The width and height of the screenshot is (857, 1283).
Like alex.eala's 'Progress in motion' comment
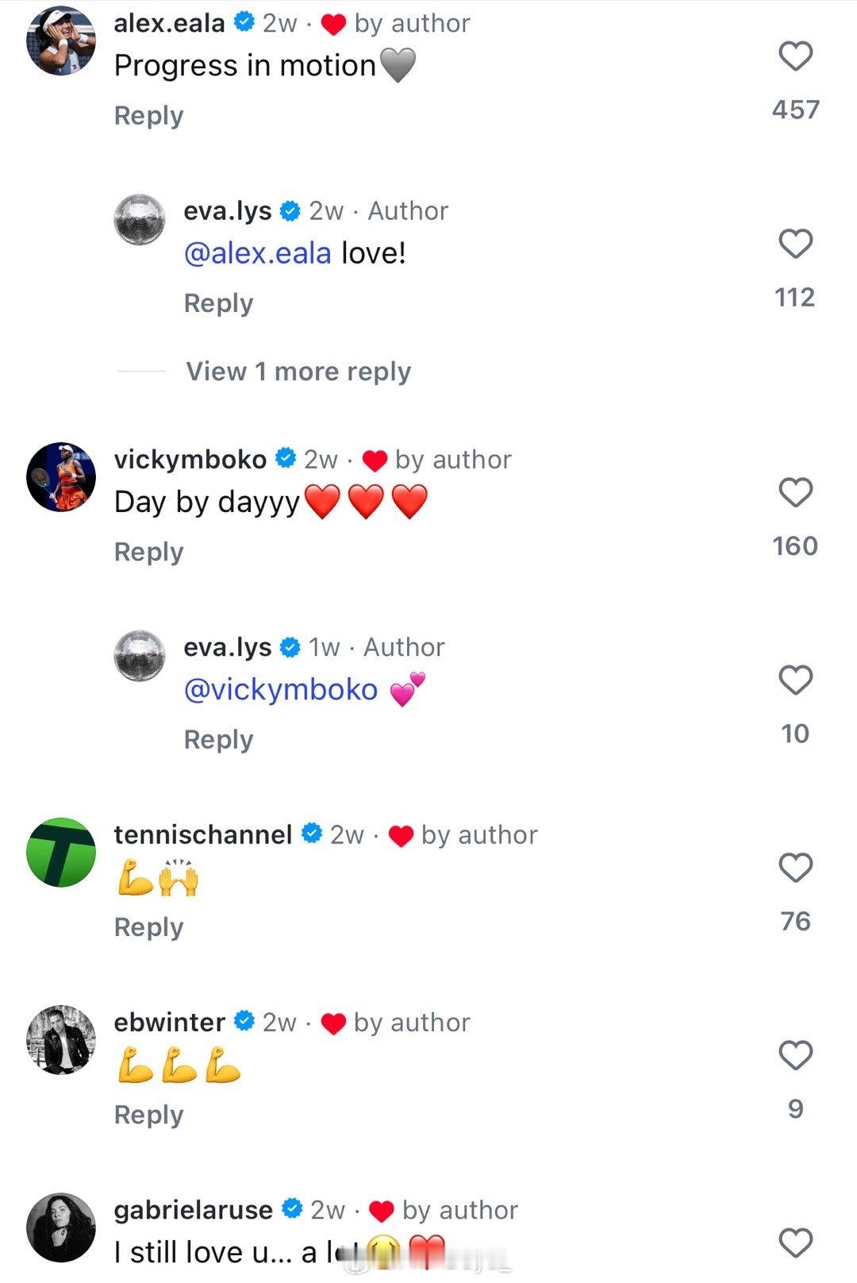795,56
